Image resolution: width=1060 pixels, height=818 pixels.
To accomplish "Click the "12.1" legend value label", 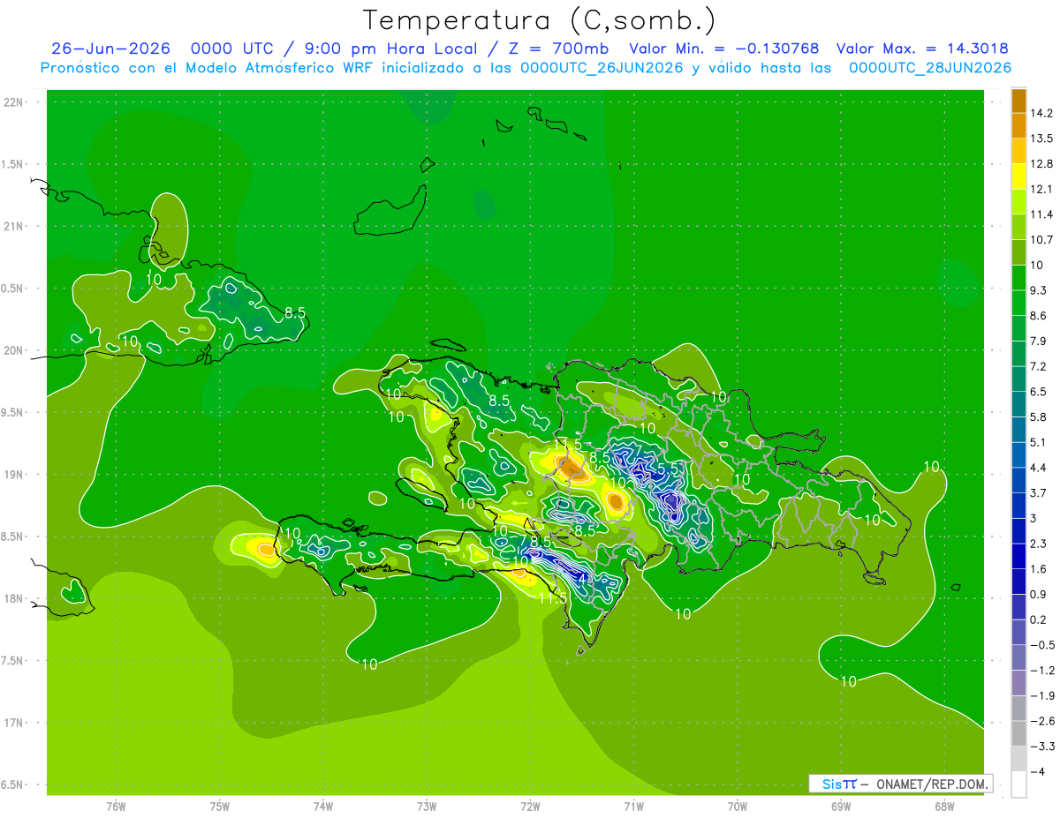I will pyautogui.click(x=1041, y=189).
